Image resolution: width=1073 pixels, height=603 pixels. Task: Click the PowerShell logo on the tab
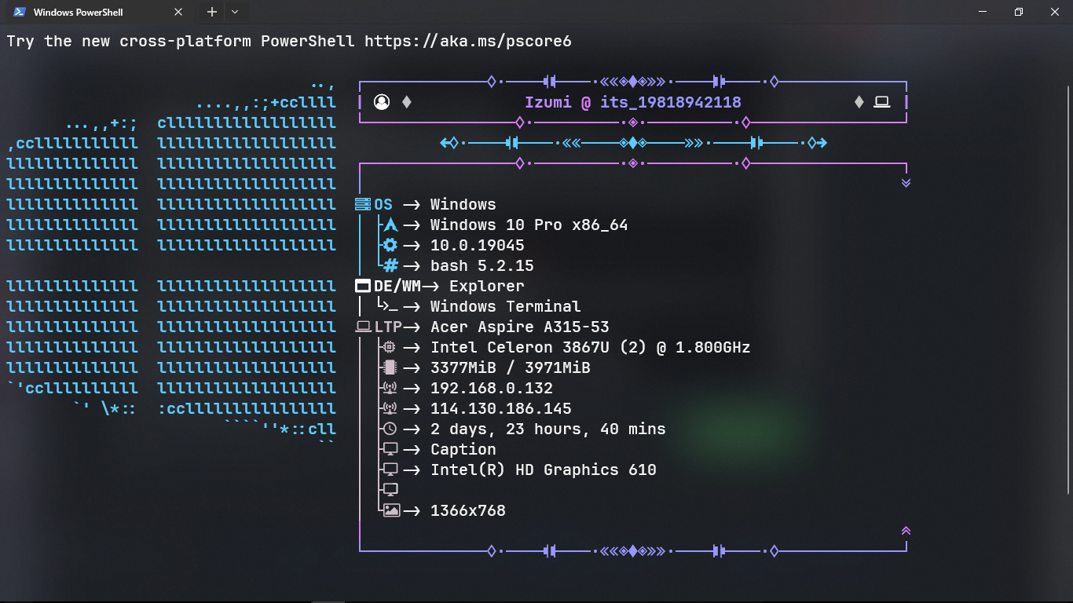coord(17,12)
